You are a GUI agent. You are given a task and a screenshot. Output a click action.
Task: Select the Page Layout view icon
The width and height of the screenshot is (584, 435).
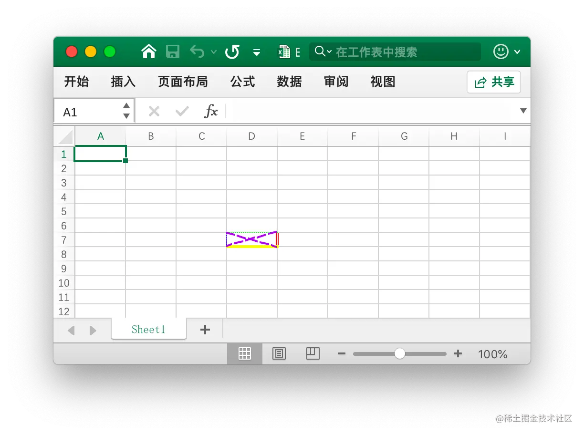pos(279,353)
